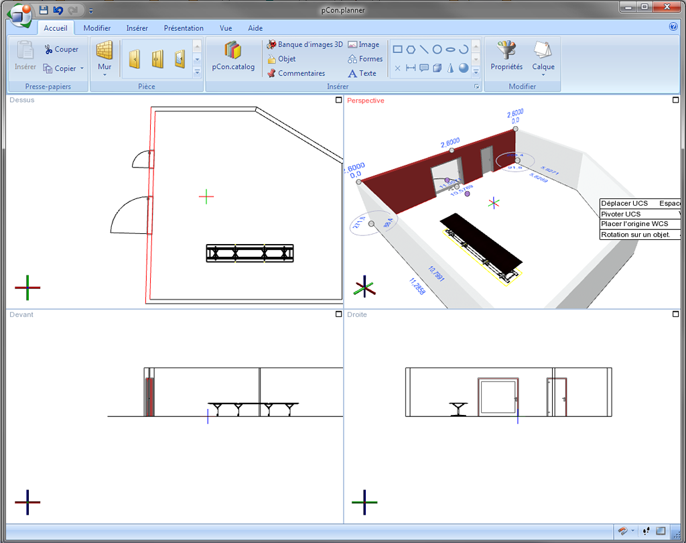Select the Mur wall tool

click(105, 55)
